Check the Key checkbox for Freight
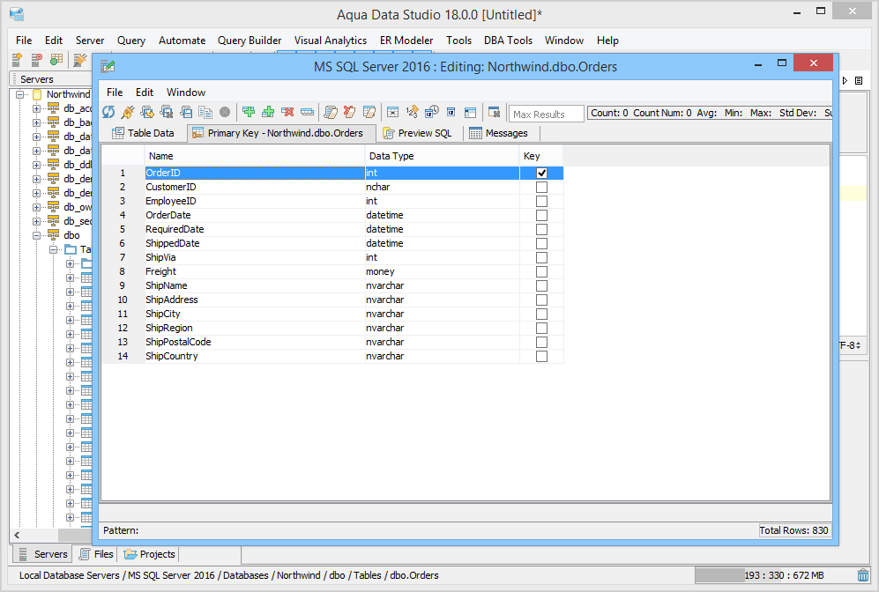 click(x=541, y=271)
